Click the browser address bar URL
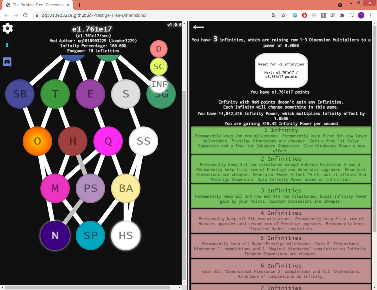Screen dimensions: 377x290 point(94,15)
